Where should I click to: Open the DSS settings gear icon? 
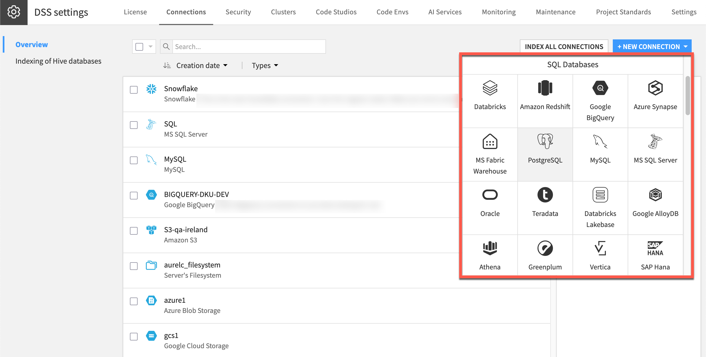click(x=14, y=12)
